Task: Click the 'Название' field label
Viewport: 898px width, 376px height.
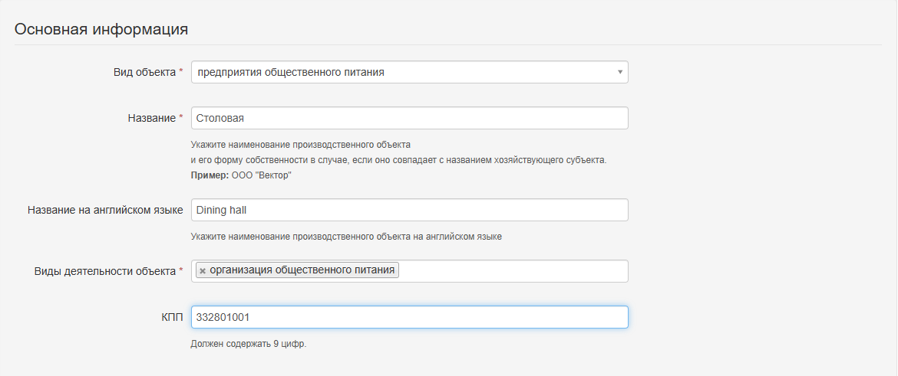Action: click(151, 118)
